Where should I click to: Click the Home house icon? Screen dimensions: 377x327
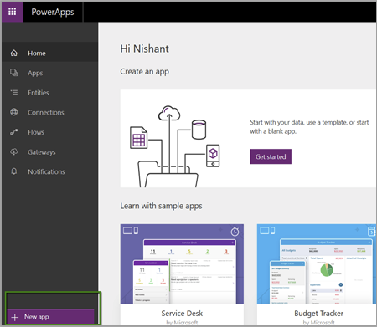click(13, 53)
